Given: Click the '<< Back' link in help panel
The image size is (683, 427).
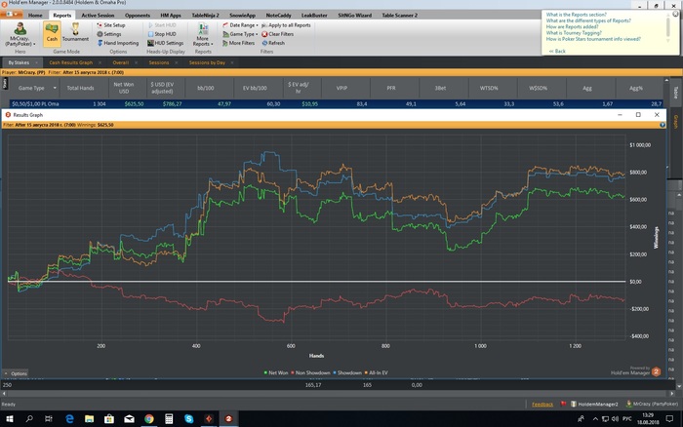Looking at the screenshot, I should (x=557, y=51).
